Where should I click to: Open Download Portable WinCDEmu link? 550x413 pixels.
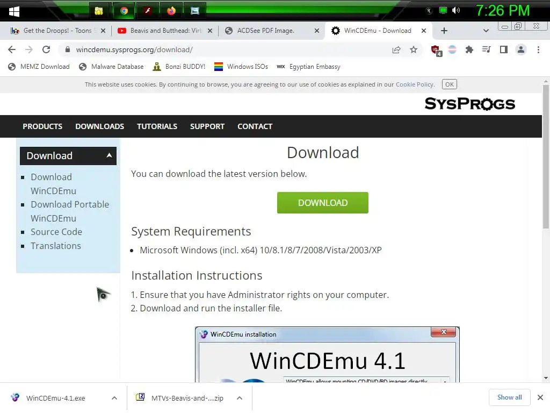pyautogui.click(x=70, y=211)
